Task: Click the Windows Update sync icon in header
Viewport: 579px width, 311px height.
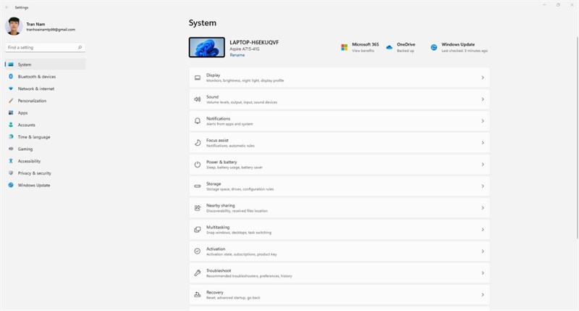Action: coord(434,47)
